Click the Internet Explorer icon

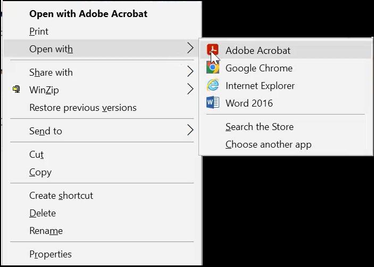tap(212, 85)
